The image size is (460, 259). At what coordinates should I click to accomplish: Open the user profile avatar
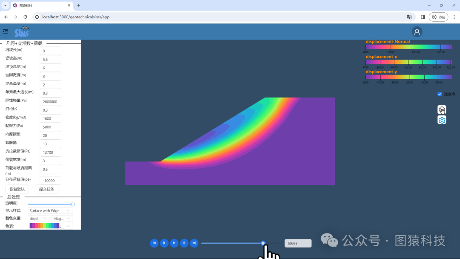coord(417,32)
